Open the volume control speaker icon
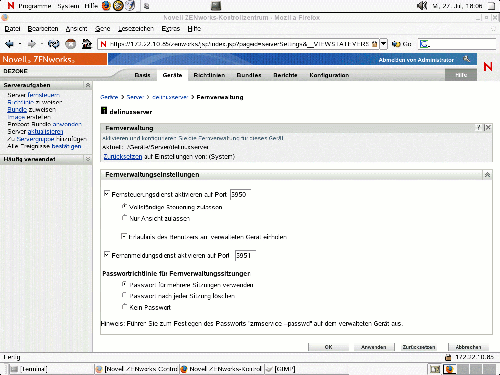This screenshot has width=500, height=375. point(422,6)
